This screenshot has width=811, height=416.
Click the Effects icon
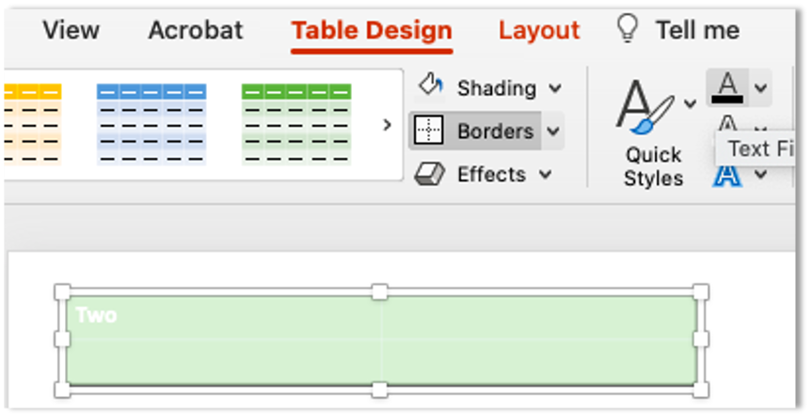429,175
